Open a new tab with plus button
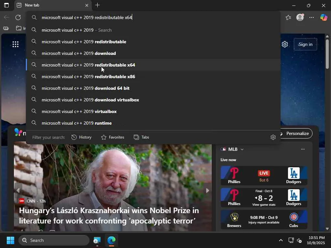This screenshot has height=248, width=331. (x=97, y=5)
